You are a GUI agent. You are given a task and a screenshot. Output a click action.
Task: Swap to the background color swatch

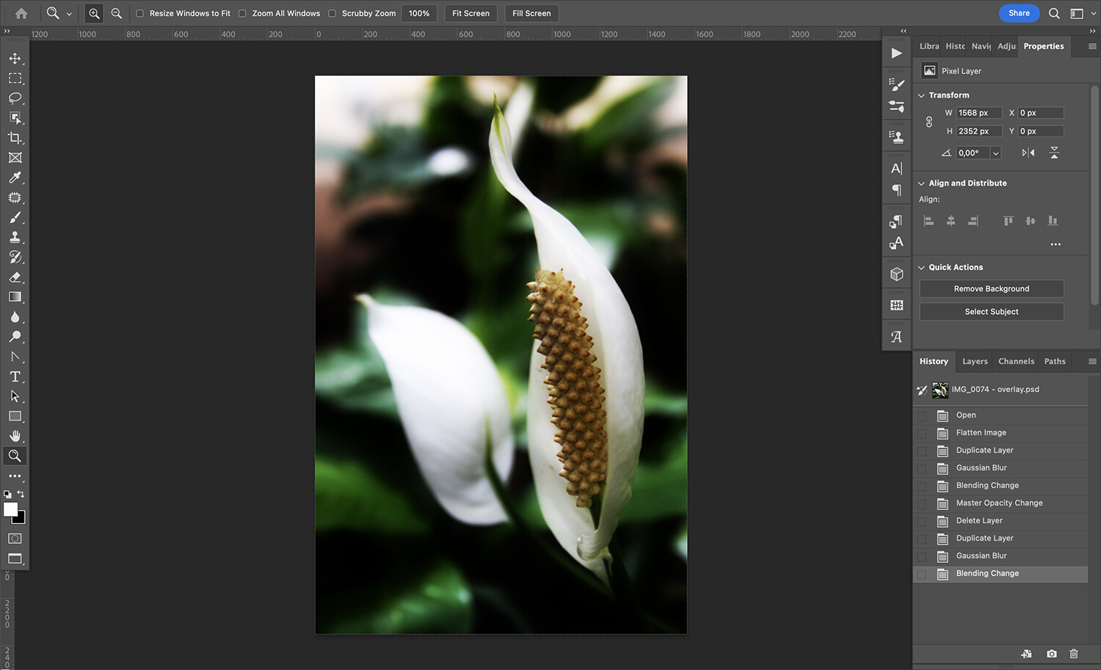point(20,495)
